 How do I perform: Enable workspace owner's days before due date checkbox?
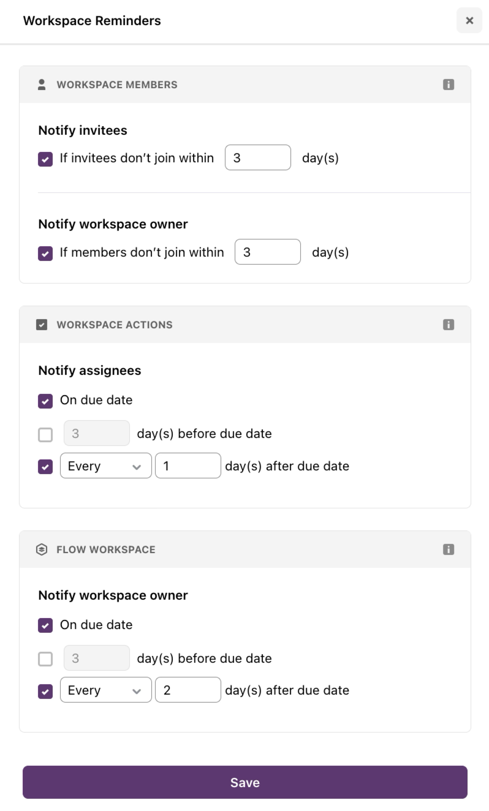[45, 659]
